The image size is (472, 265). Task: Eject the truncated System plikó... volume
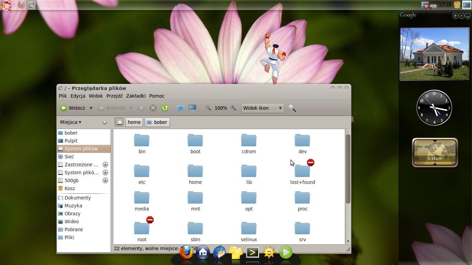(105, 173)
